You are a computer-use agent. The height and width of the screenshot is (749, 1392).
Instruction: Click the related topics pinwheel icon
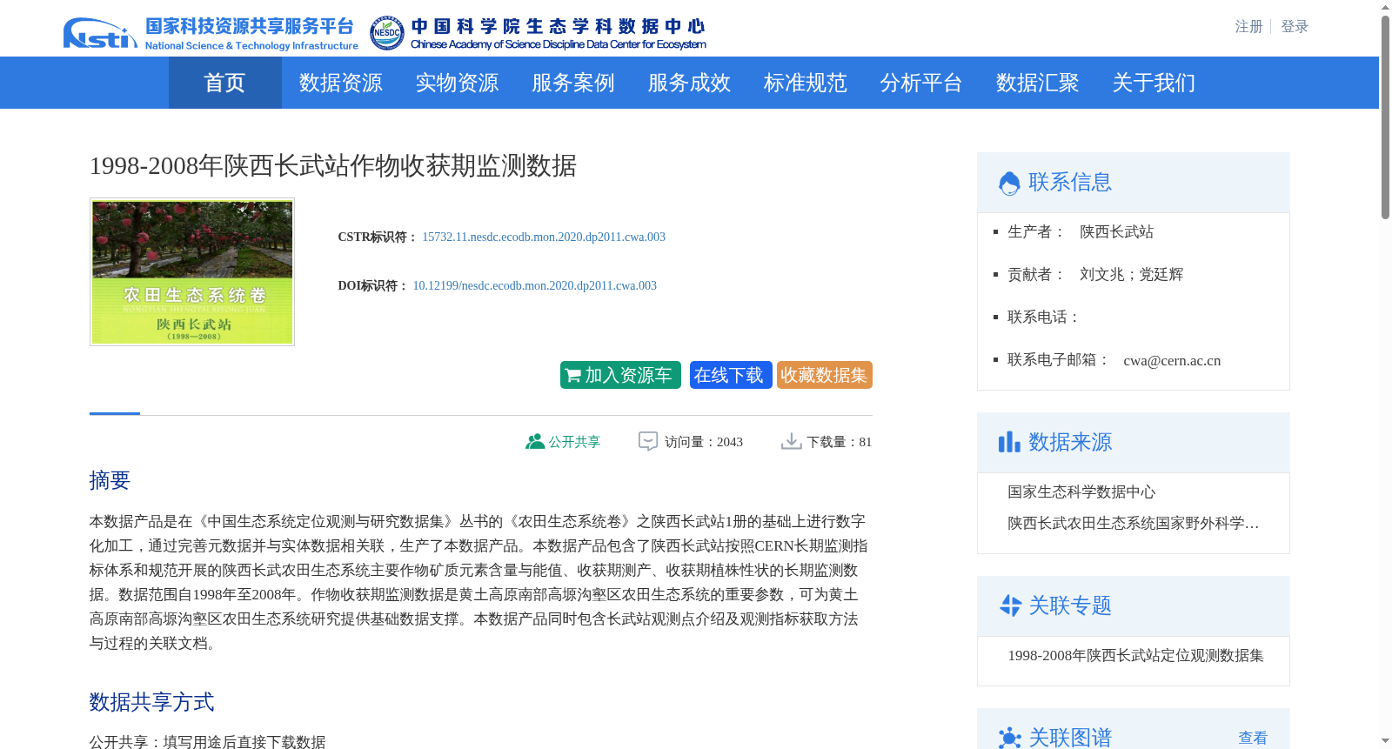point(1010,605)
